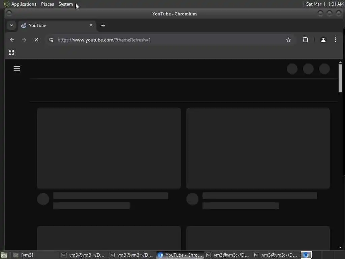
Task: Switch to first vm3@vm3 terminal in taskbar
Action: click(x=83, y=255)
